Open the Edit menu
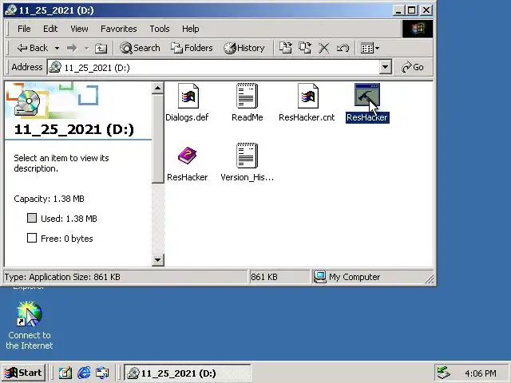The width and height of the screenshot is (511, 383). [50, 29]
